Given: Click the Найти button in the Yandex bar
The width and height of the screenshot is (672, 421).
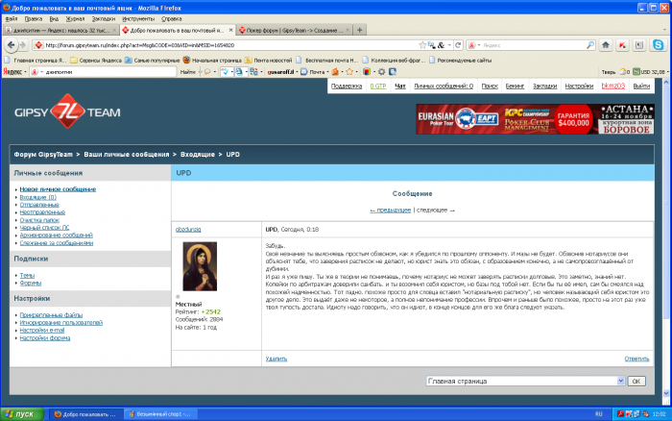Looking at the screenshot, I should 188,72.
